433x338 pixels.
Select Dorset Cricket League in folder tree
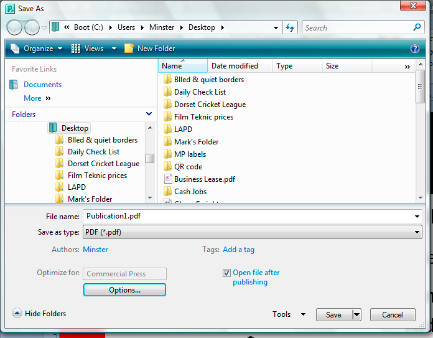pyautogui.click(x=103, y=164)
